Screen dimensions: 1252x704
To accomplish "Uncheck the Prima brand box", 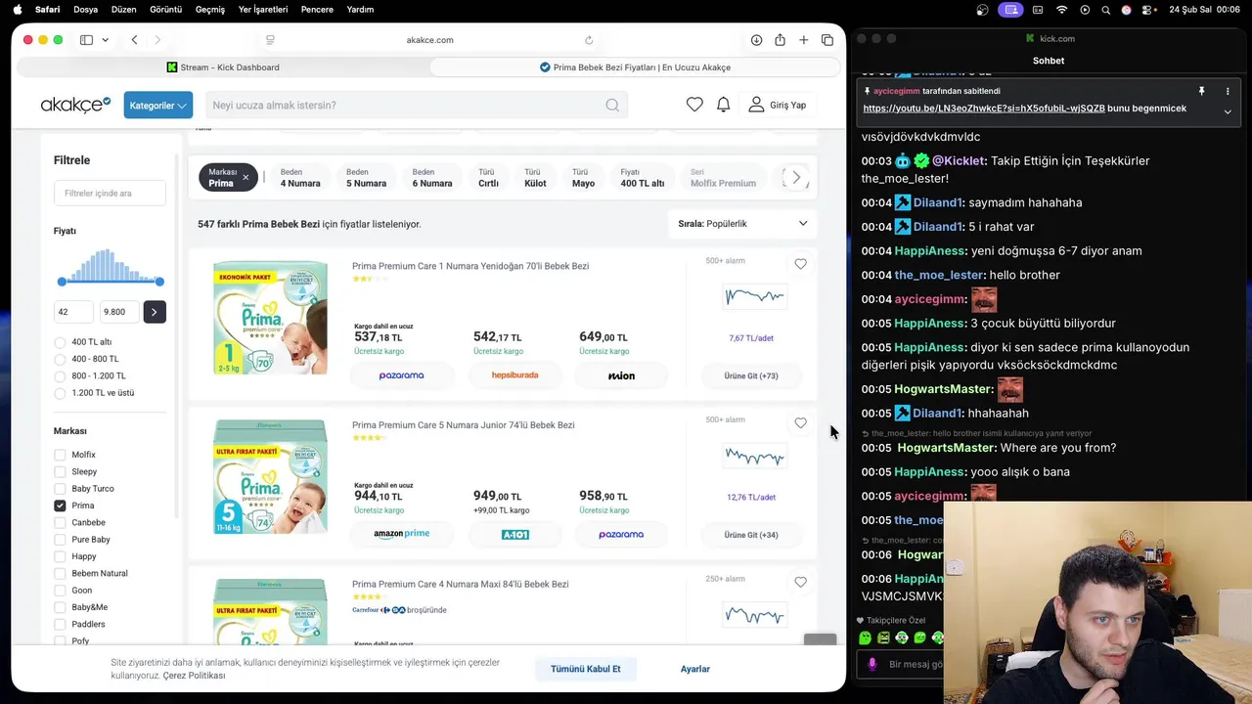I will 60,506.
